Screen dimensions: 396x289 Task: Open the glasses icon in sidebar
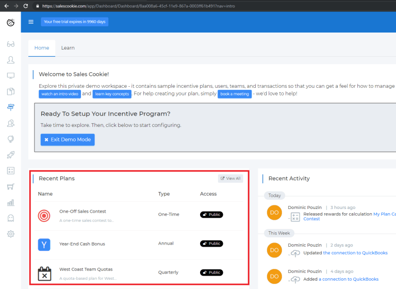10,44
